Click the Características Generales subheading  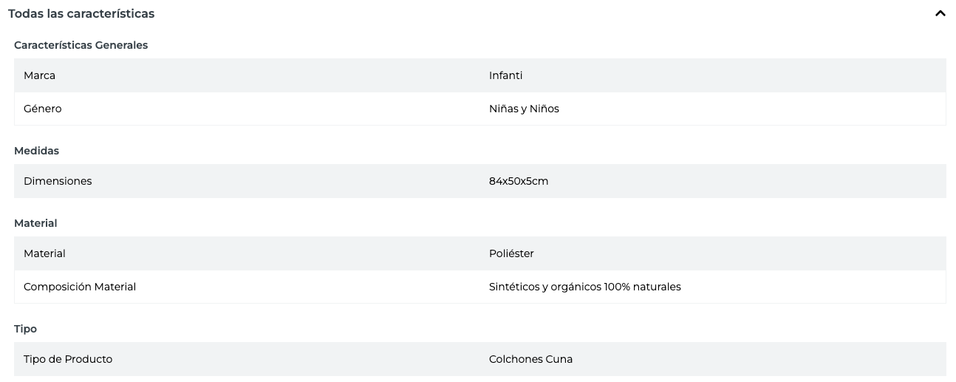tap(81, 45)
